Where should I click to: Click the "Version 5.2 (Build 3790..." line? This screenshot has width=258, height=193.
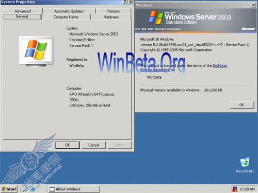195,45
